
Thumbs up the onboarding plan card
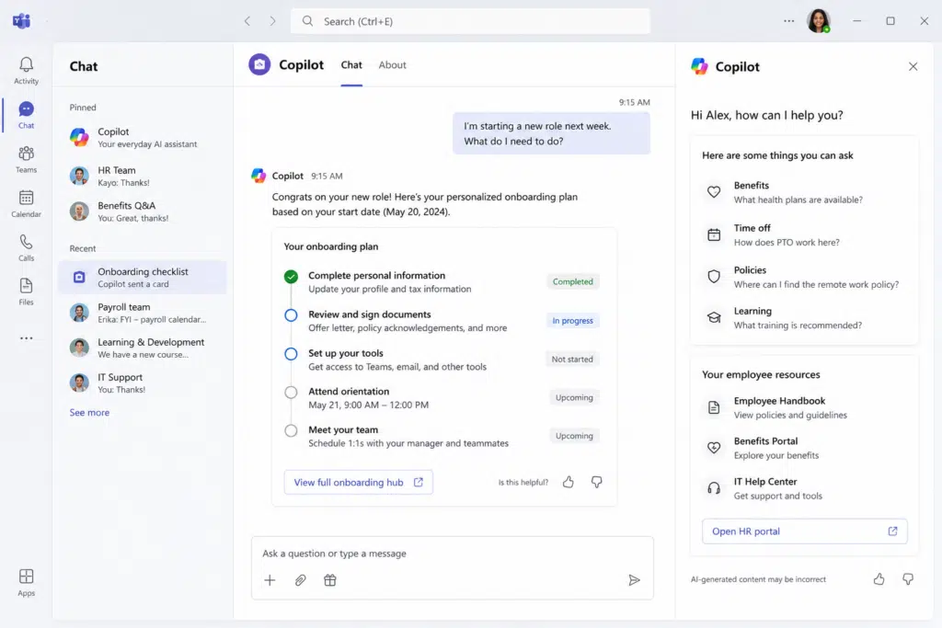[x=569, y=482]
